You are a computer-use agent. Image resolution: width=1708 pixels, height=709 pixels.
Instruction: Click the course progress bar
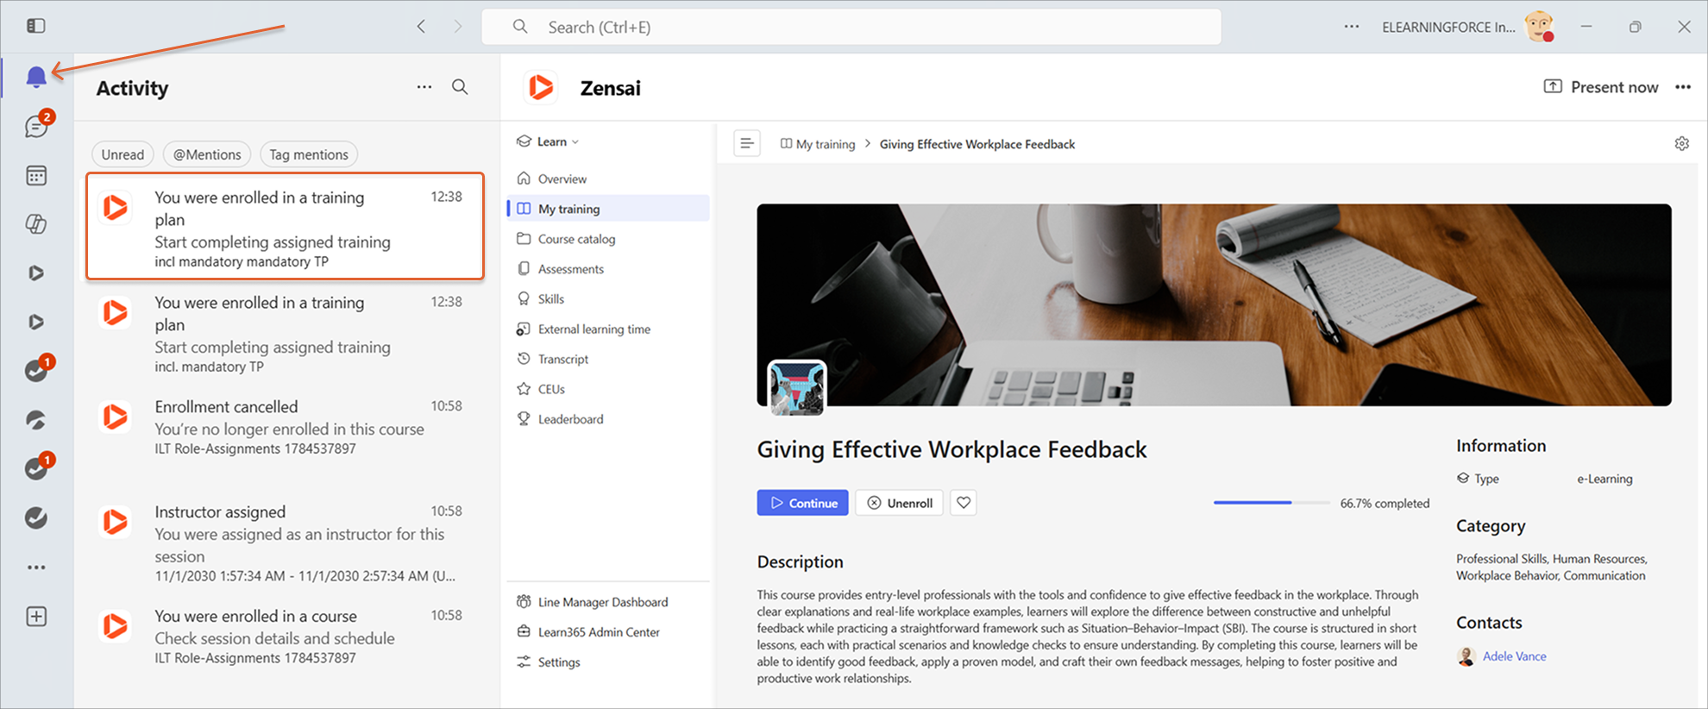tap(1272, 502)
